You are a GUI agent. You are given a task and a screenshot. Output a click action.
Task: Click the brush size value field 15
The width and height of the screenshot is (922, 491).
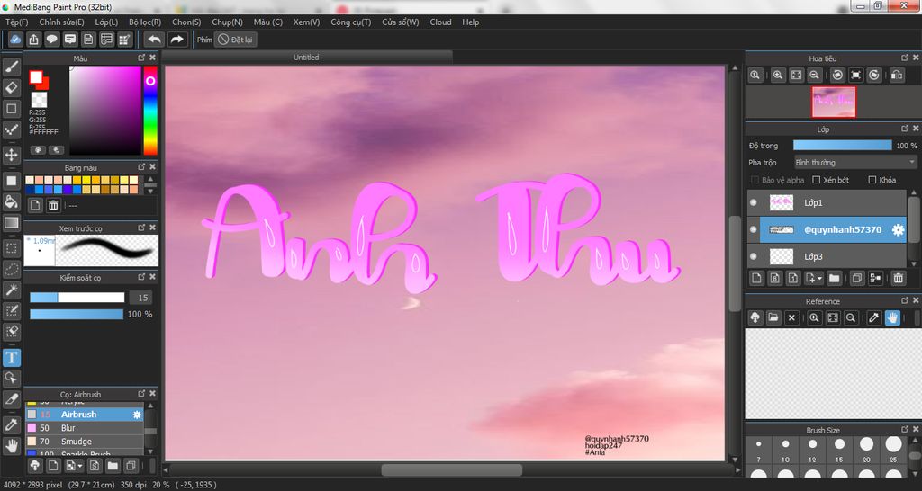click(142, 298)
